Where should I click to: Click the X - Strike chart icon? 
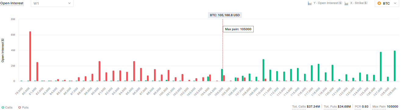click(346, 3)
